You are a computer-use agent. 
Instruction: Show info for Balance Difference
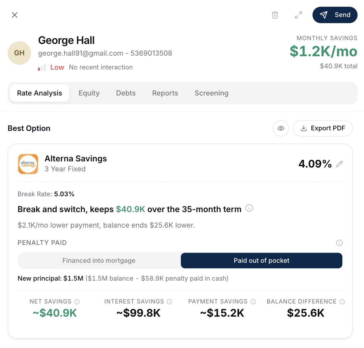point(342,302)
